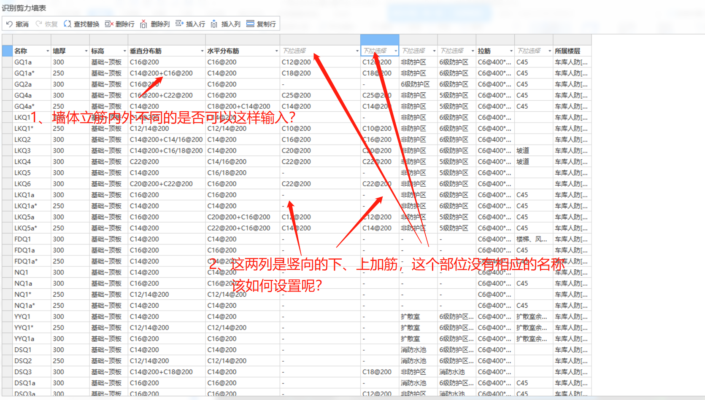Open 下拉选择 dropdown under the highlighted blue column
Screen dimensions: 705x400
tap(395, 51)
